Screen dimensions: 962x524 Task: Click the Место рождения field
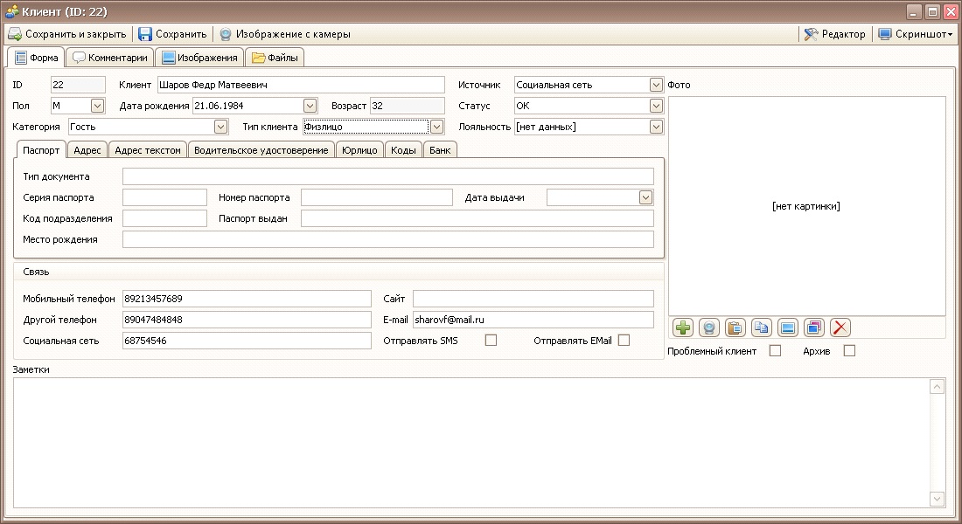[387, 239]
